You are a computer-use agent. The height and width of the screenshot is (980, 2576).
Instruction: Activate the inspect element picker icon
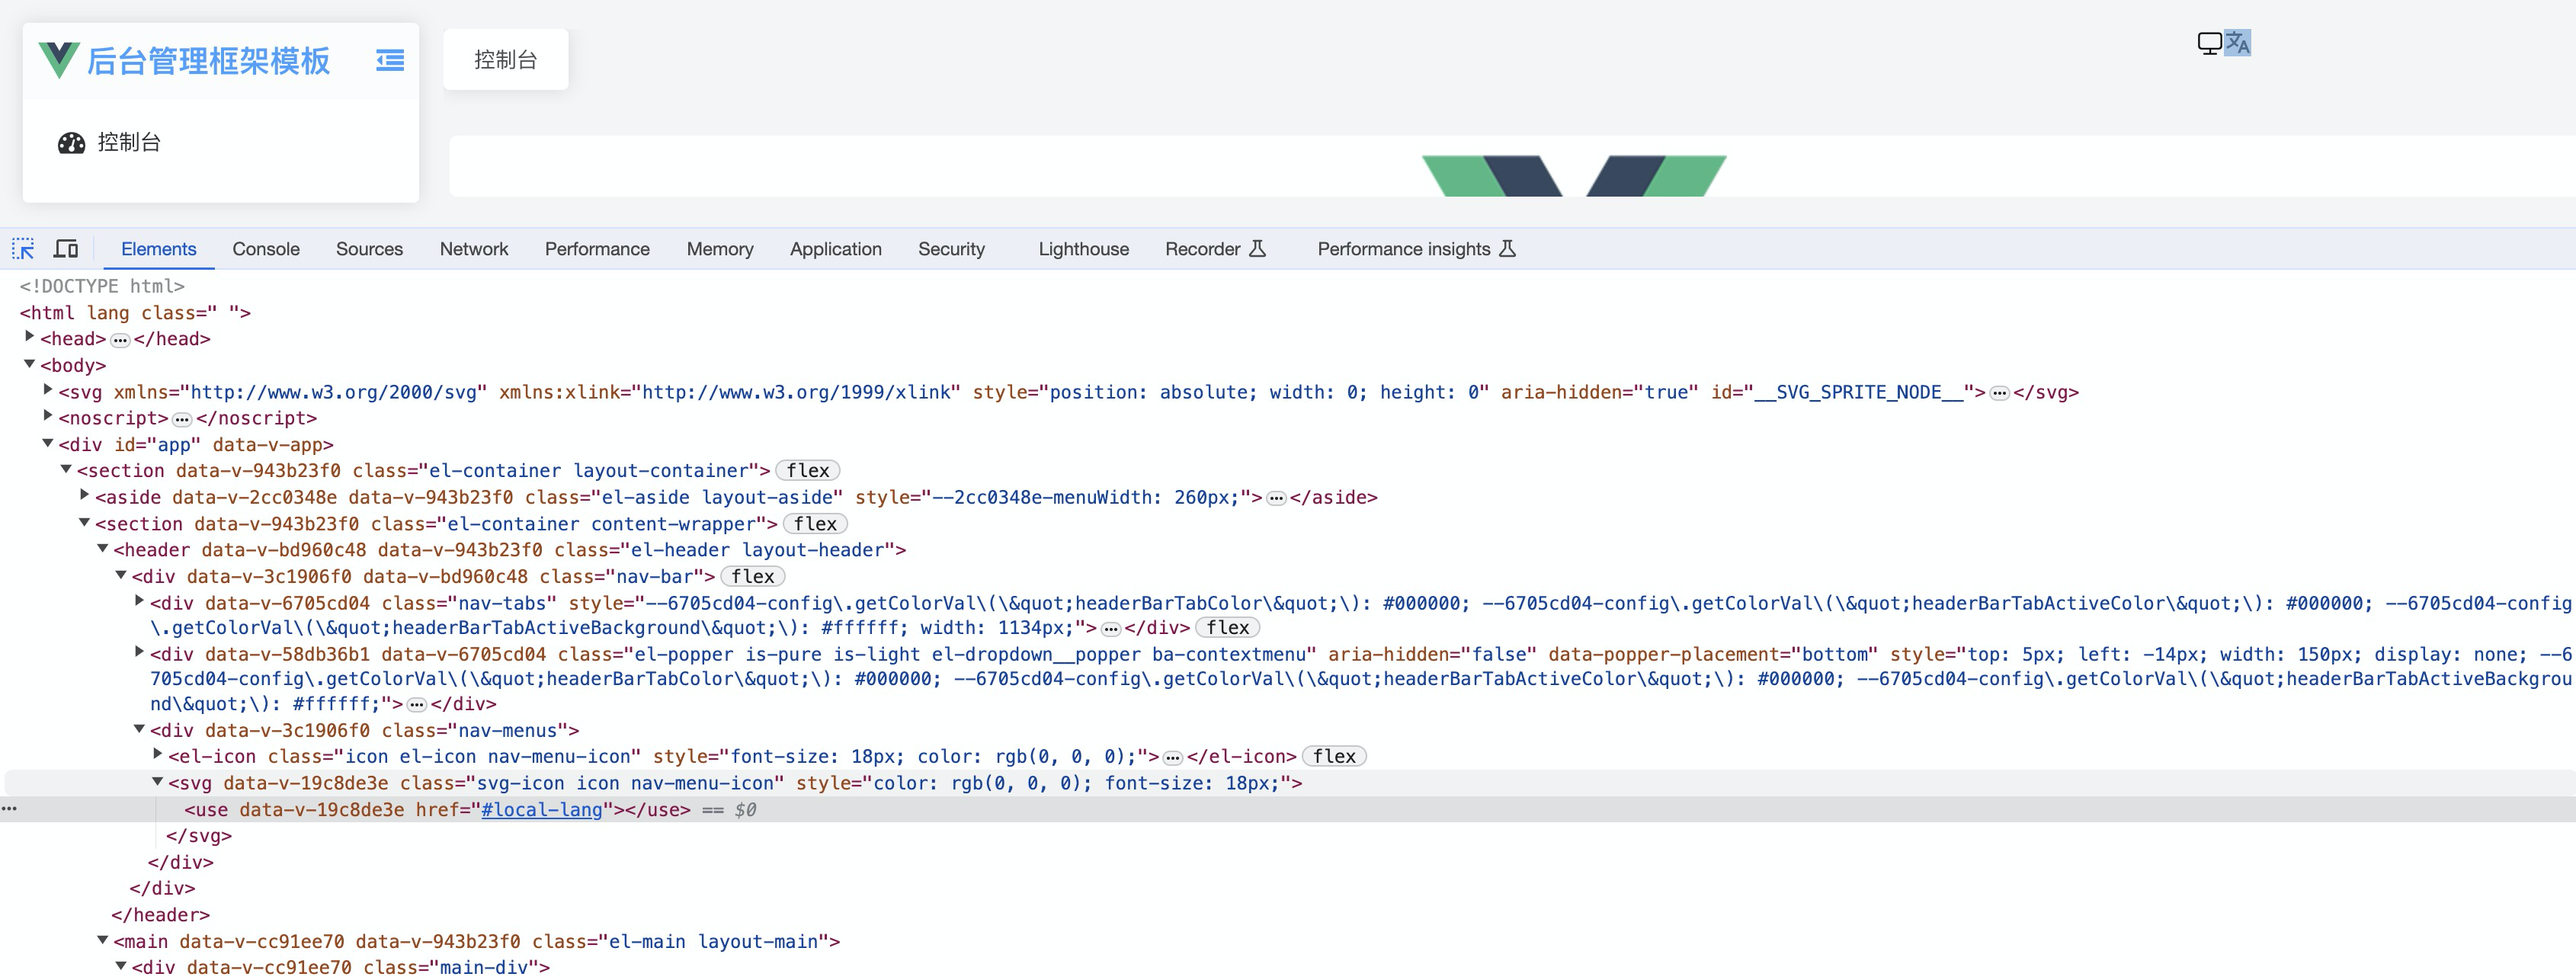point(23,249)
